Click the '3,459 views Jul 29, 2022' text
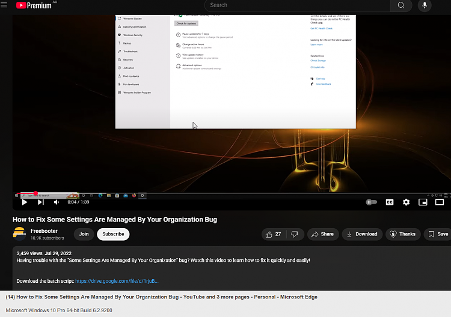 click(44, 253)
